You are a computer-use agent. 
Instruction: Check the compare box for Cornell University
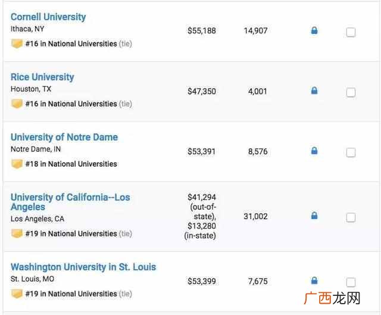351,32
